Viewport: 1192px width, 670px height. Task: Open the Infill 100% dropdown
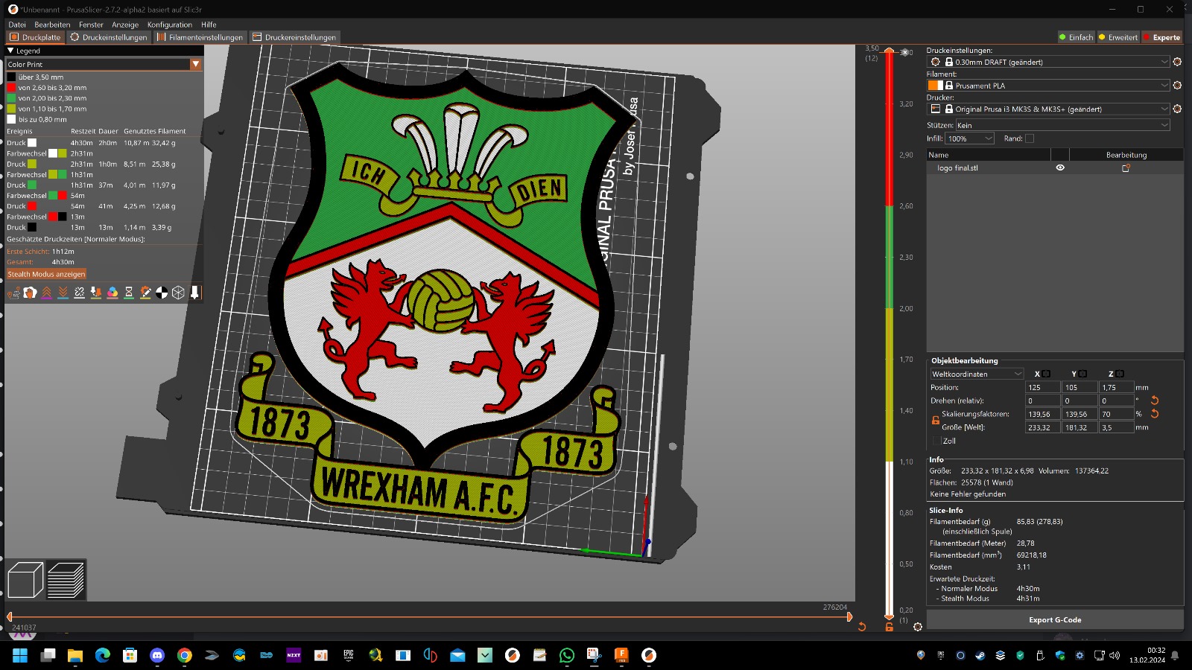(970, 138)
